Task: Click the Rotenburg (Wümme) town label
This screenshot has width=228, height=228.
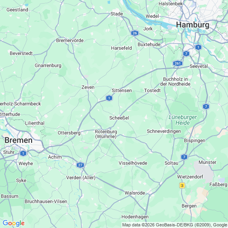Action: click(x=106, y=134)
